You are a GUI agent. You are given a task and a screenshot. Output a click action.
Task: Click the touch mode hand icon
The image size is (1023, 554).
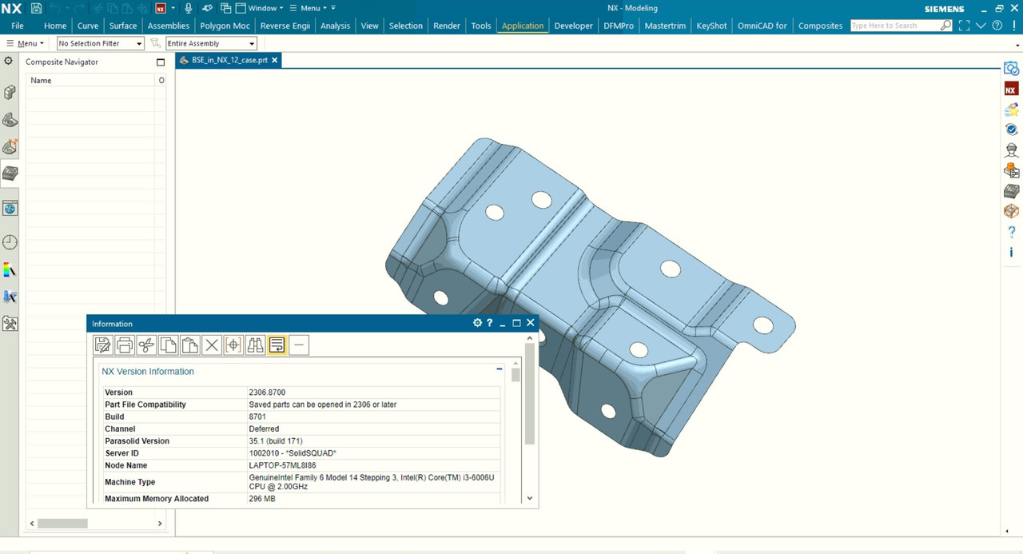208,8
